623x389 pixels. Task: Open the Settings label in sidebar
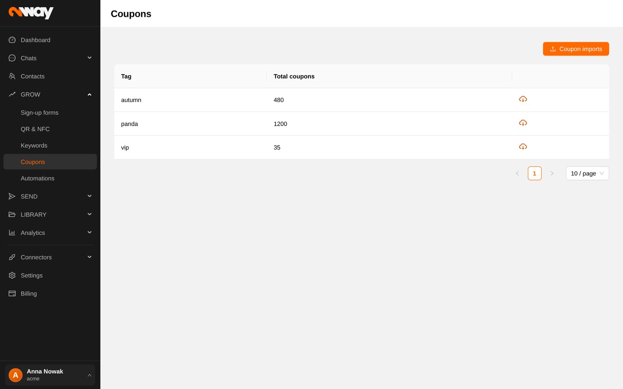pos(32,275)
